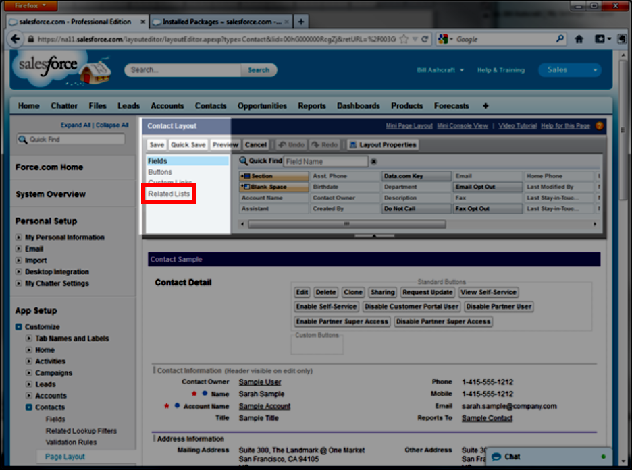Screen dimensions: 632x470
Task: Open the Mini Page Layout link
Action: 409,126
